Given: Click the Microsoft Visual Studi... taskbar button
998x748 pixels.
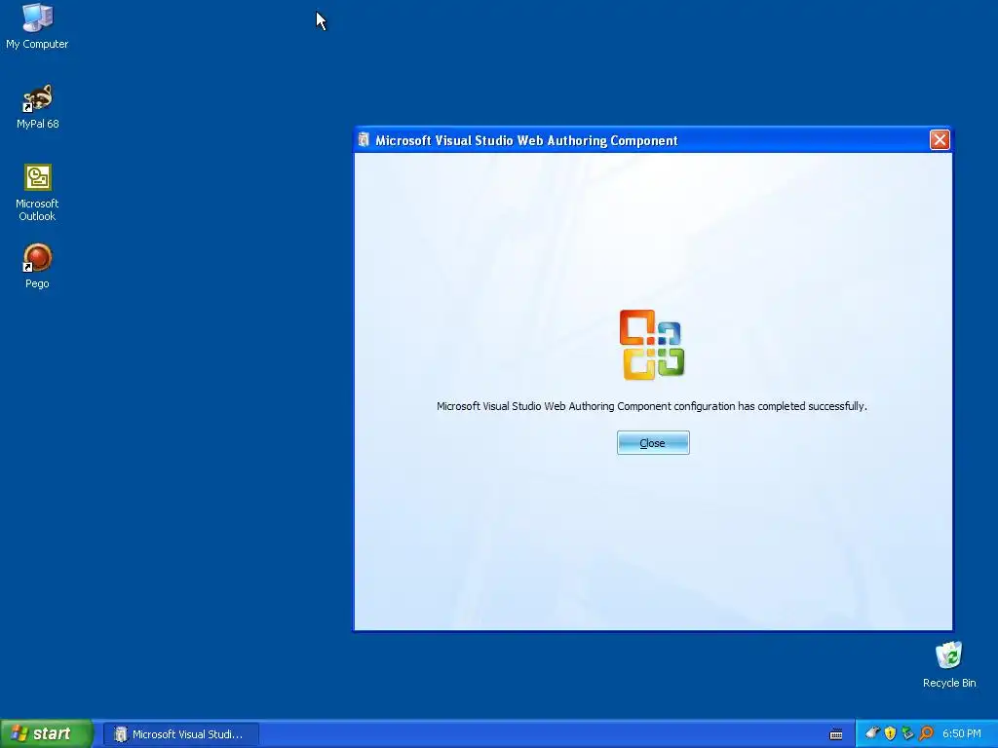Looking at the screenshot, I should point(181,734).
